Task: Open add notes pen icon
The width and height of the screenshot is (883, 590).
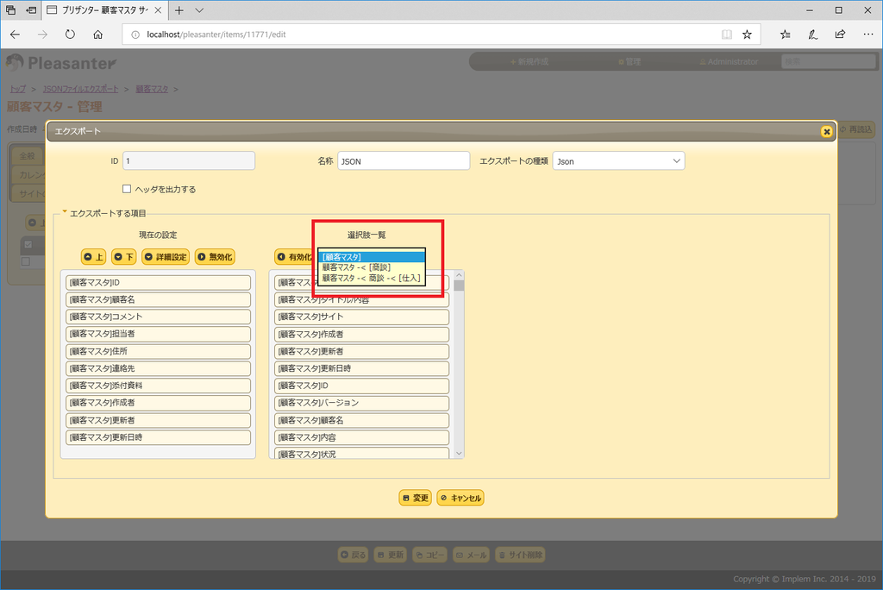Action: [812, 35]
